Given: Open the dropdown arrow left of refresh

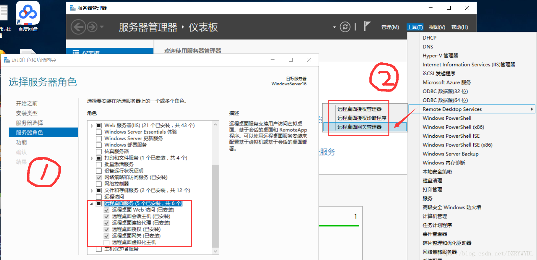Looking at the screenshot, I should coord(334,27).
